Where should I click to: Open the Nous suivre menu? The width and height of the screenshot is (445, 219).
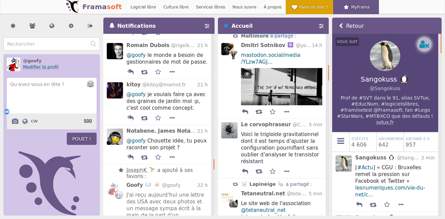pos(244,7)
